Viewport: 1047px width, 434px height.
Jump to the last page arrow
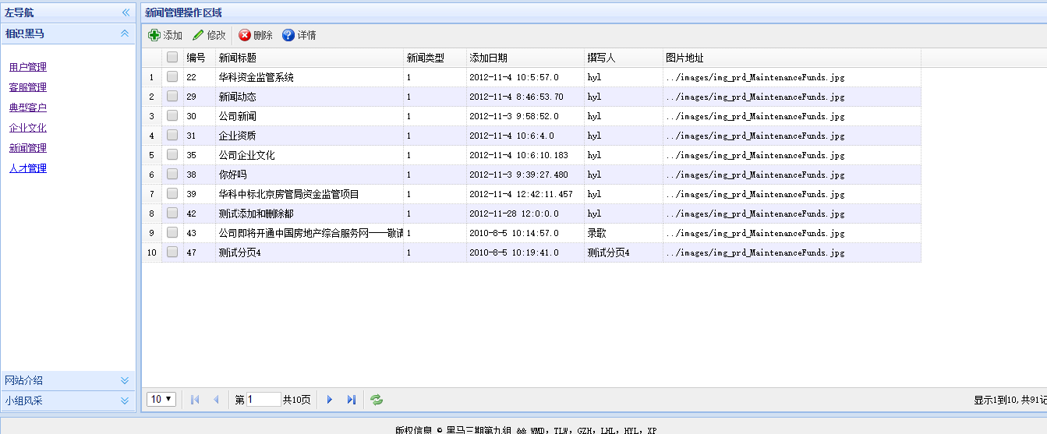pos(352,400)
